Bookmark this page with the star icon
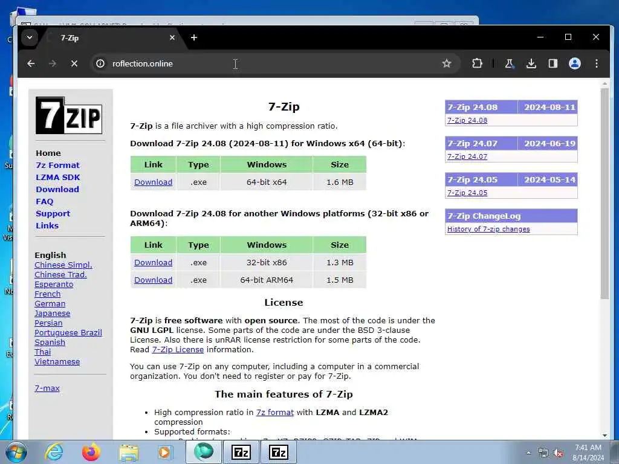 447,63
